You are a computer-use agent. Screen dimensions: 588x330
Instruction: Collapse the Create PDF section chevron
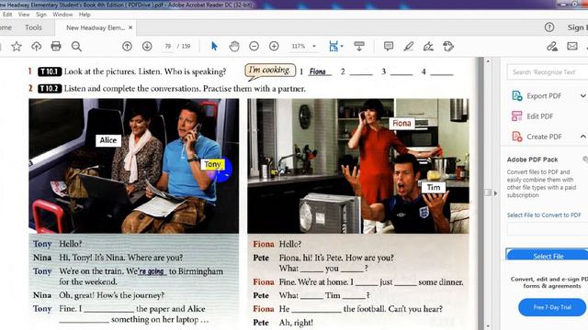click(x=582, y=137)
